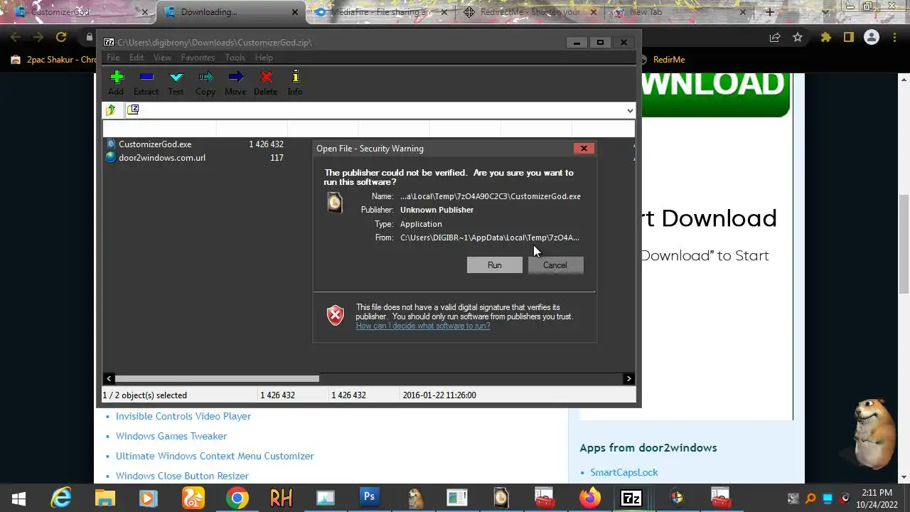The height and width of the screenshot is (512, 910).
Task: Toggle Chrome side panel icon
Action: (848, 37)
